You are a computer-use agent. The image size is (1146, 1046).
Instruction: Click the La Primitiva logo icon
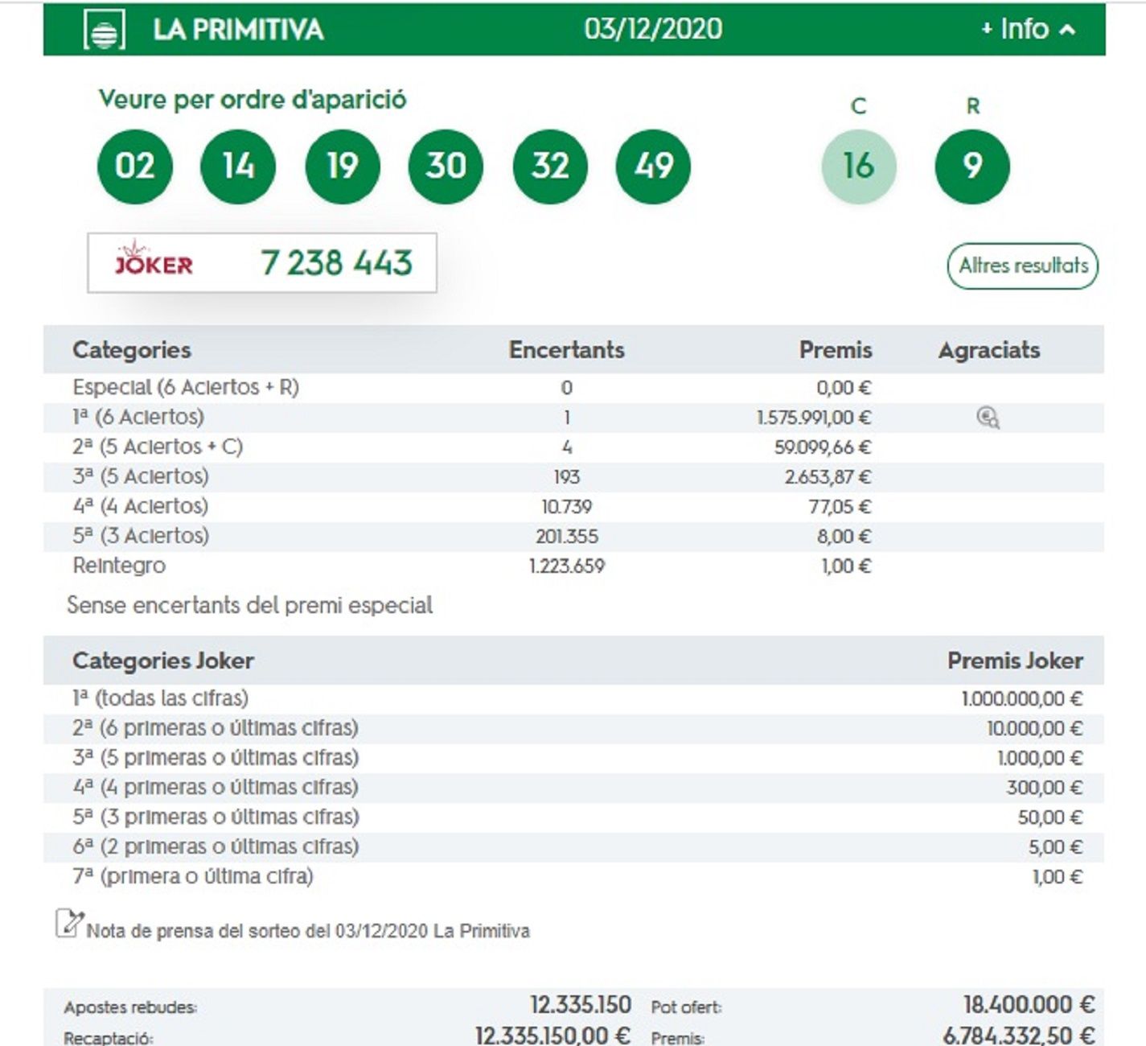pyautogui.click(x=105, y=30)
